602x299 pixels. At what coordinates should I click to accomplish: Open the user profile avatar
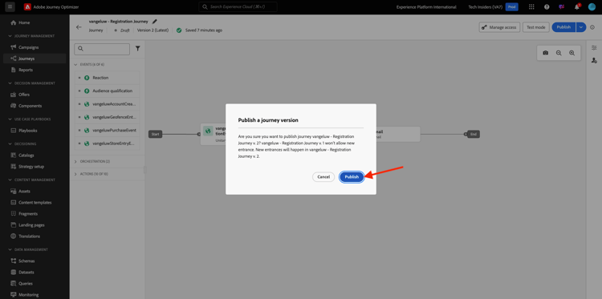click(592, 7)
